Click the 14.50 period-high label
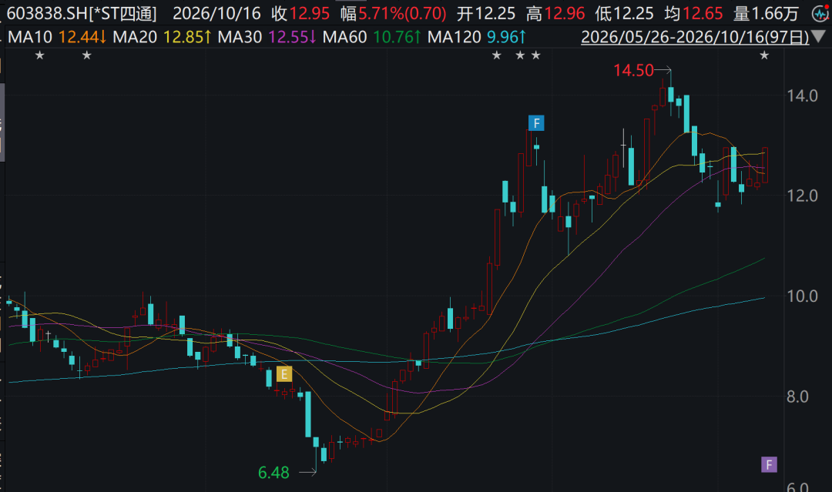This screenshot has width=832, height=492. pos(633,70)
